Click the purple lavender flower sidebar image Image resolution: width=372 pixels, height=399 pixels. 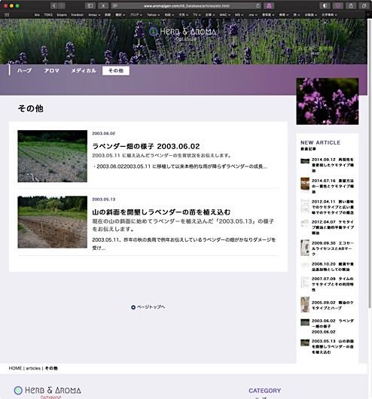[328, 102]
